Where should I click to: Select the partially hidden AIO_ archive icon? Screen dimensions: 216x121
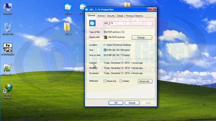click(x=82, y=9)
